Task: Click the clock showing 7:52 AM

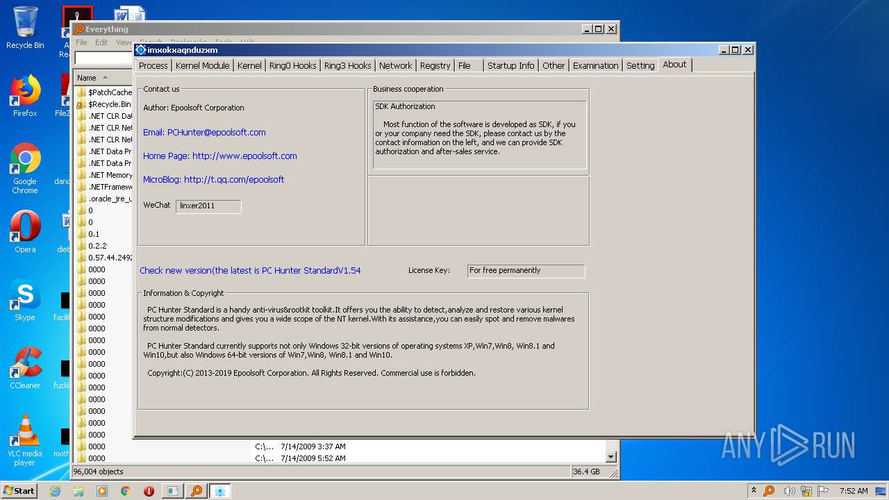Action: (853, 491)
